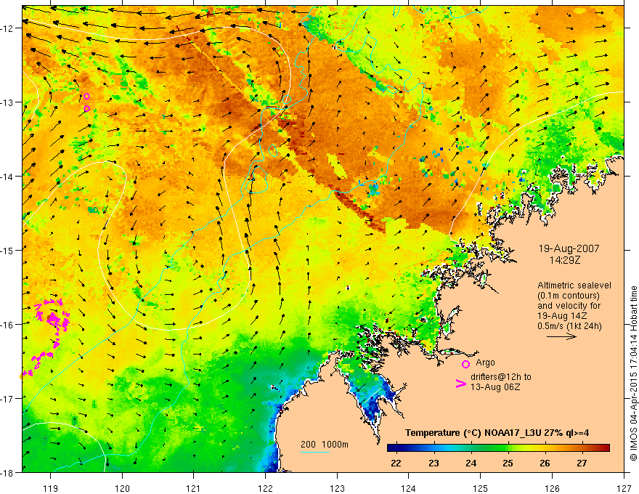Click the '(0.1m contours)' text
639x494 pixels.
(x=569, y=296)
